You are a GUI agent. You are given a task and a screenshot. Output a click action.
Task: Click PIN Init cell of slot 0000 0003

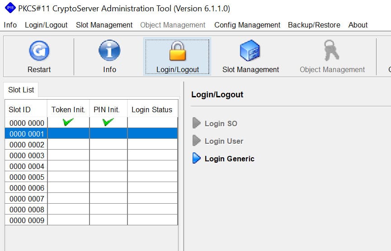108,155
